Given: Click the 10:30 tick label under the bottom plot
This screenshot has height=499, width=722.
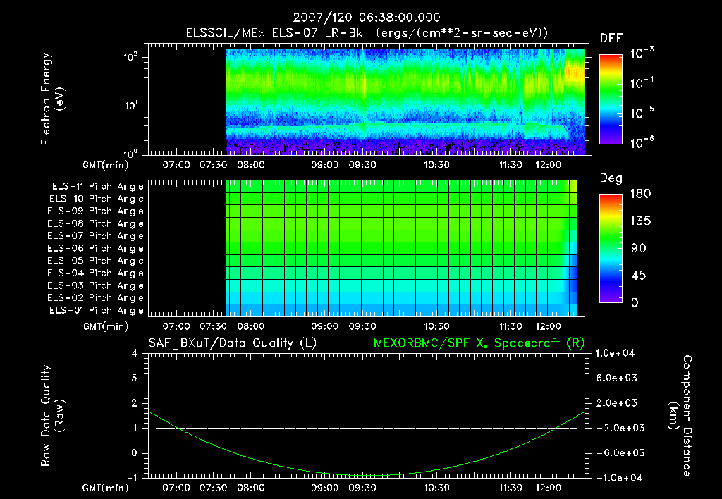Looking at the screenshot, I should click(436, 488).
